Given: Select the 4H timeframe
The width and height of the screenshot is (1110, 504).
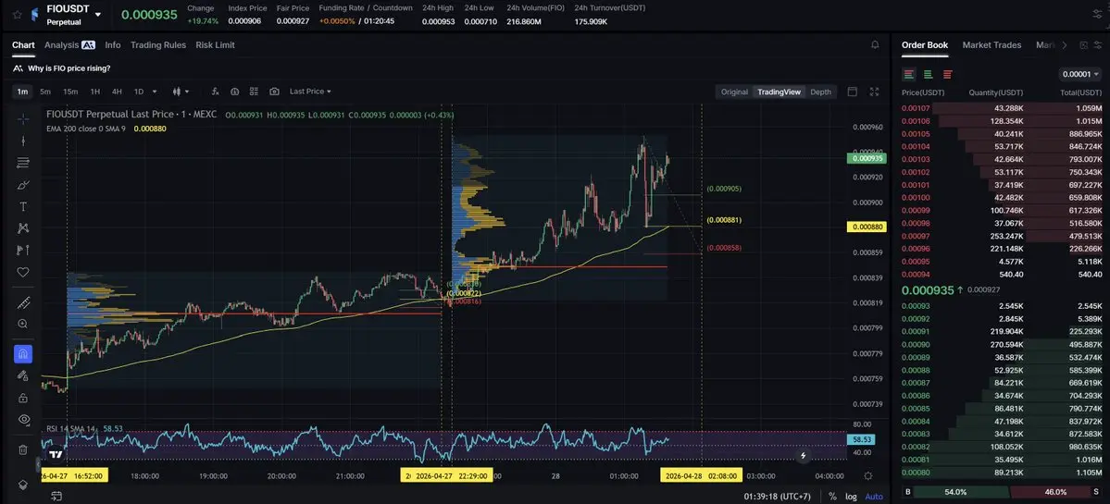Looking at the screenshot, I should point(117,92).
